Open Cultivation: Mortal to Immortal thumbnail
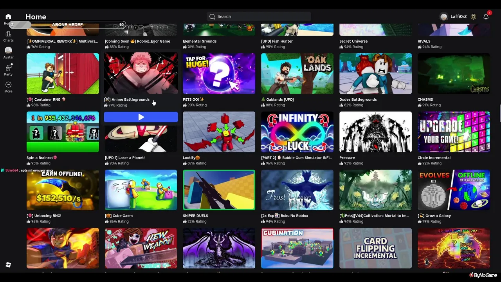Screen dimensions: 501x282 pyautogui.click(x=375, y=190)
